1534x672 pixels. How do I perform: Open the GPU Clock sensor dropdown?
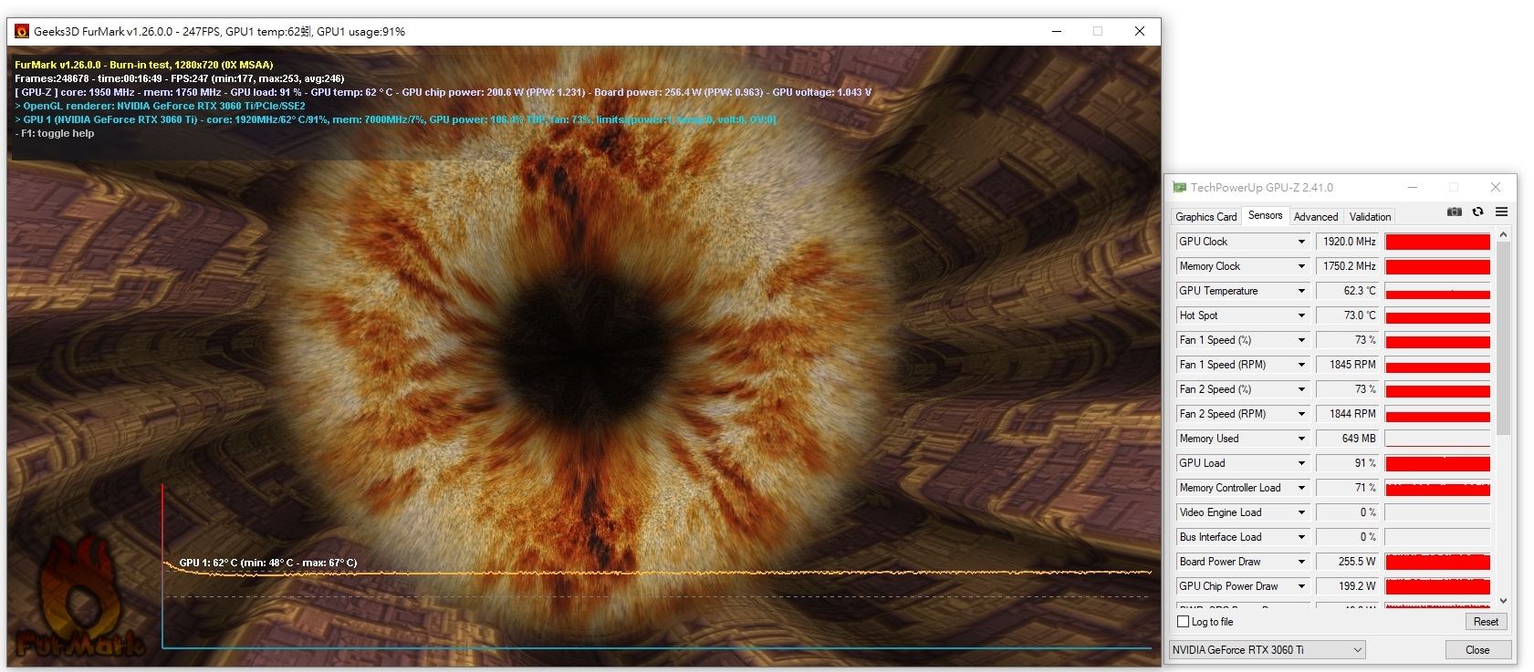coord(1301,242)
